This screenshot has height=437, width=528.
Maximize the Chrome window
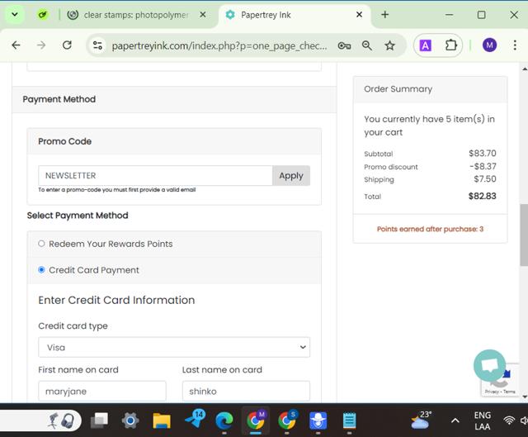click(x=482, y=15)
